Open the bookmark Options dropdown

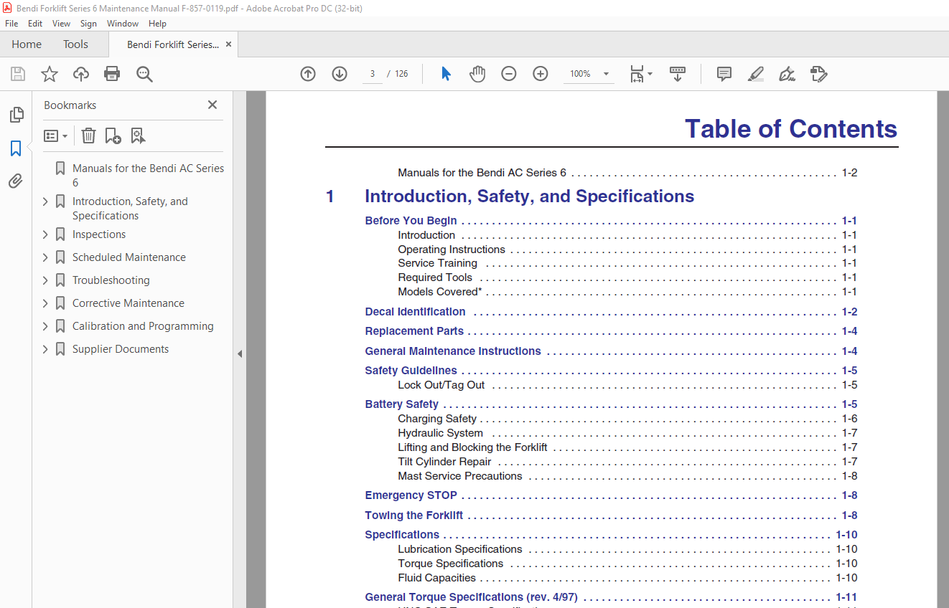(55, 136)
